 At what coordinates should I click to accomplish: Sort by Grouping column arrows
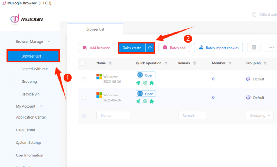pyautogui.click(x=265, y=63)
